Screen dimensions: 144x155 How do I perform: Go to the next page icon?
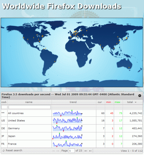pyautogui.click(x=86, y=151)
